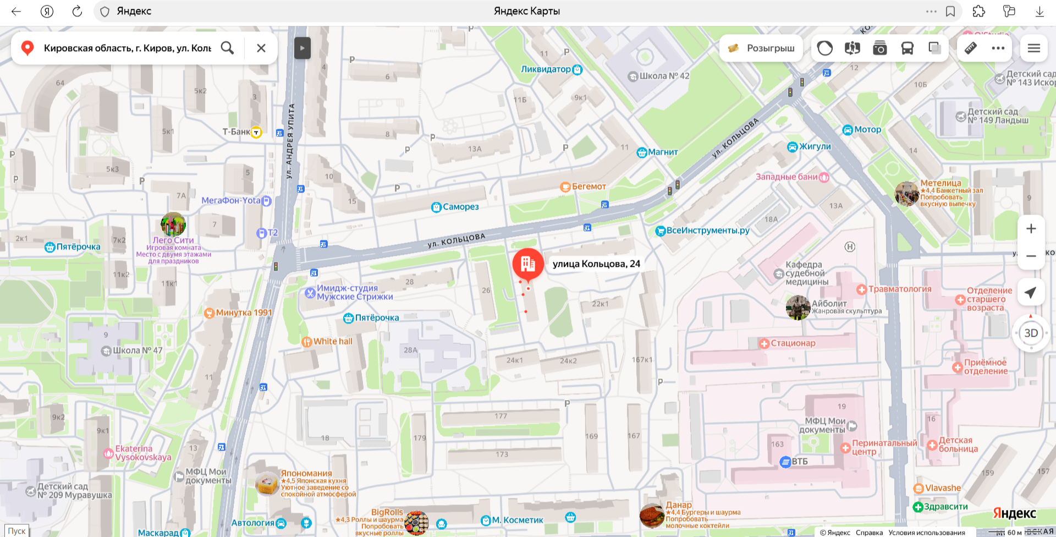Reload the Yandex Maps page
Viewport: 1056px width, 537px height.
point(77,12)
